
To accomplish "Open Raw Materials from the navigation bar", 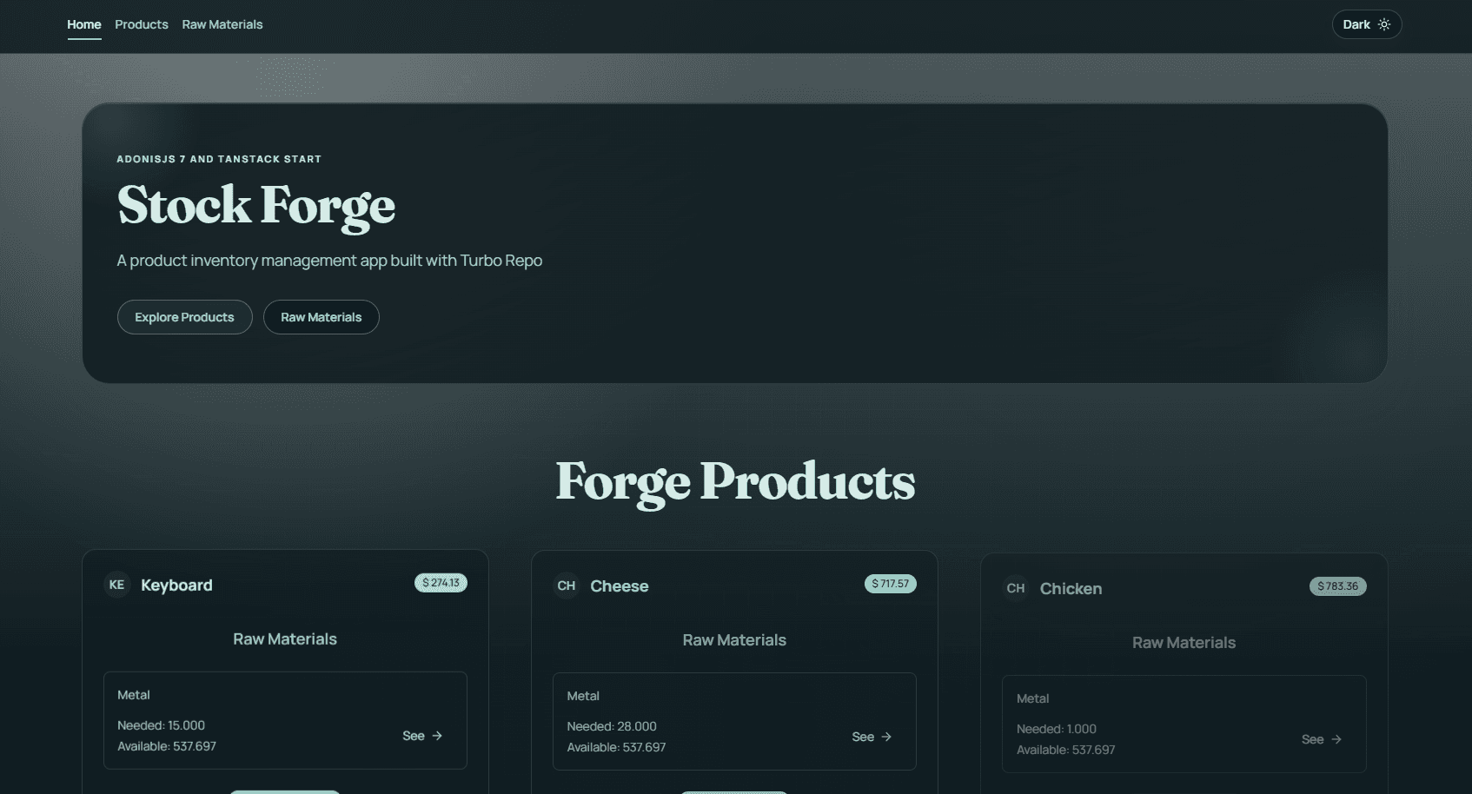I will tap(222, 24).
